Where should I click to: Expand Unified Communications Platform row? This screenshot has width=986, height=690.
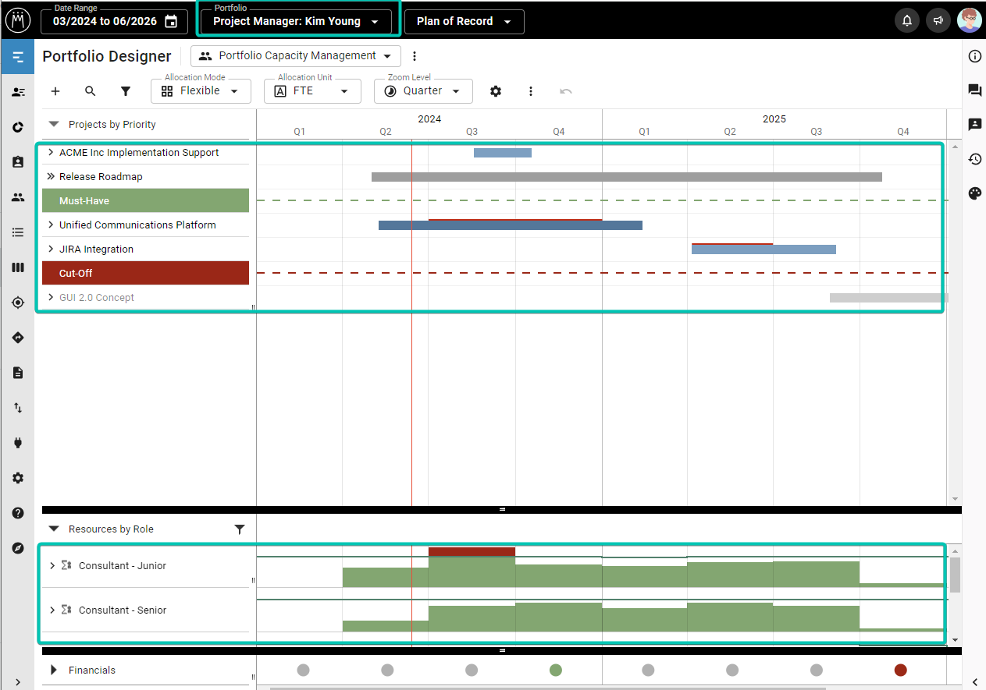click(51, 225)
